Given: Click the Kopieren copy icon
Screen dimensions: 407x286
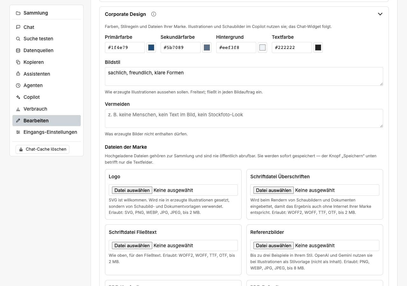Looking at the screenshot, I should pyautogui.click(x=18, y=62).
